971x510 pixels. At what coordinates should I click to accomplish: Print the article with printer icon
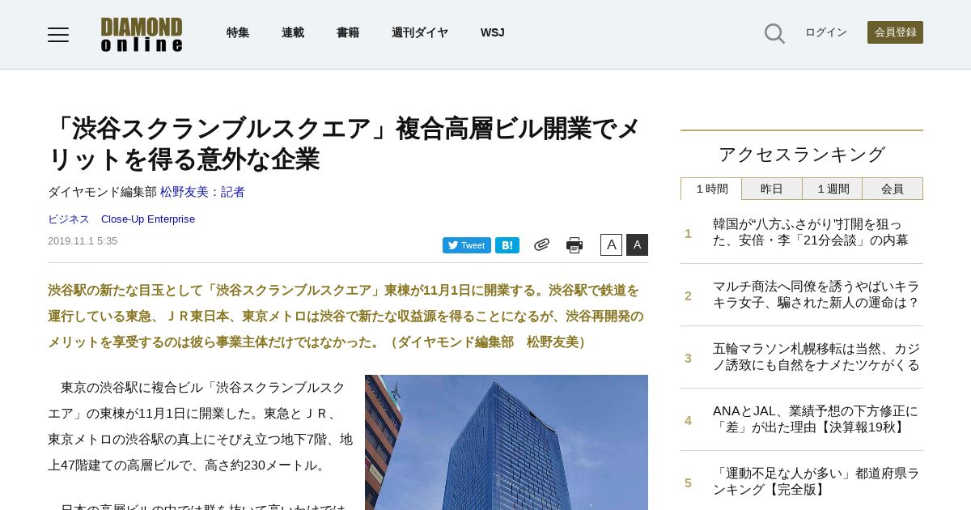click(x=575, y=245)
